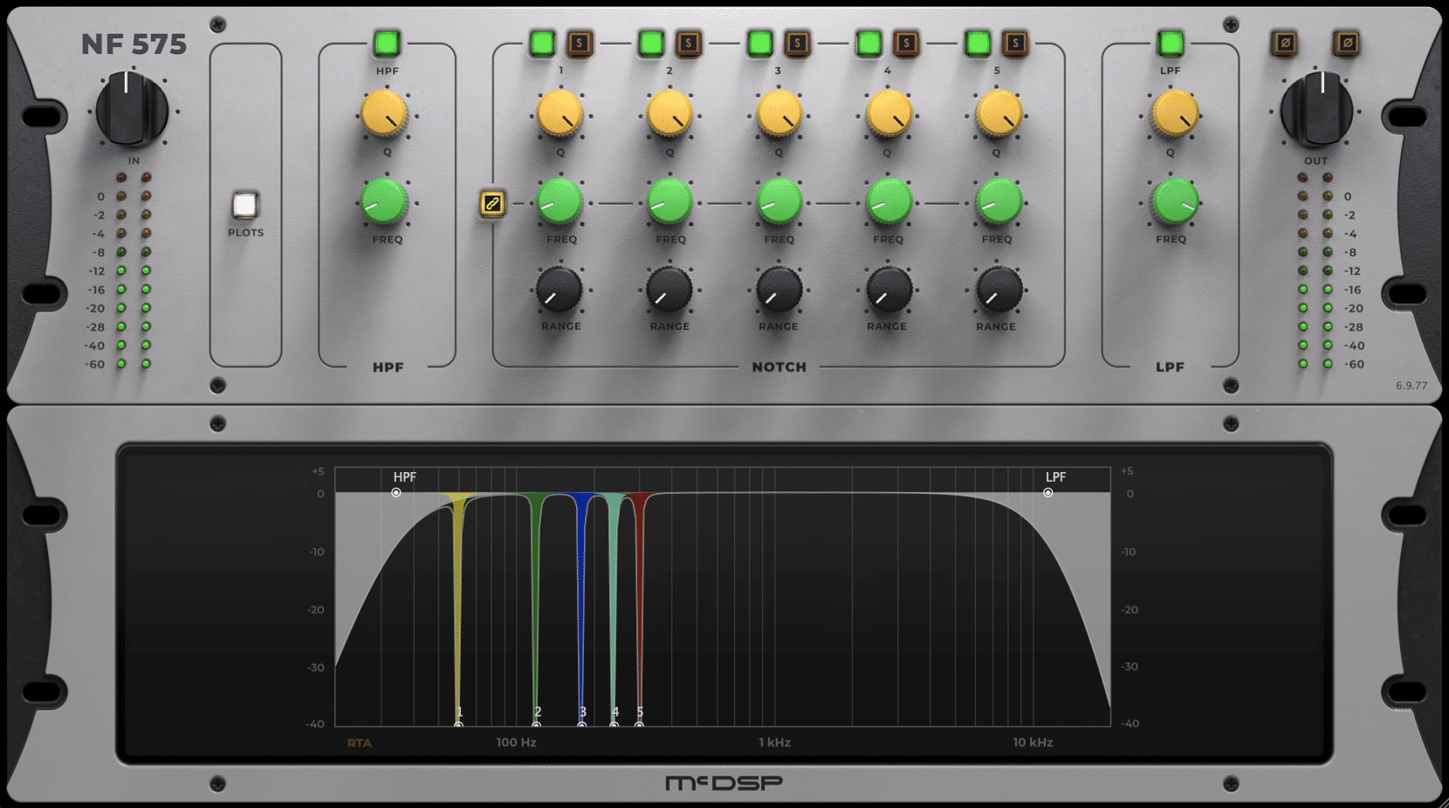This screenshot has height=808, width=1449.
Task: Click the left phase invert button
Action: (1284, 43)
